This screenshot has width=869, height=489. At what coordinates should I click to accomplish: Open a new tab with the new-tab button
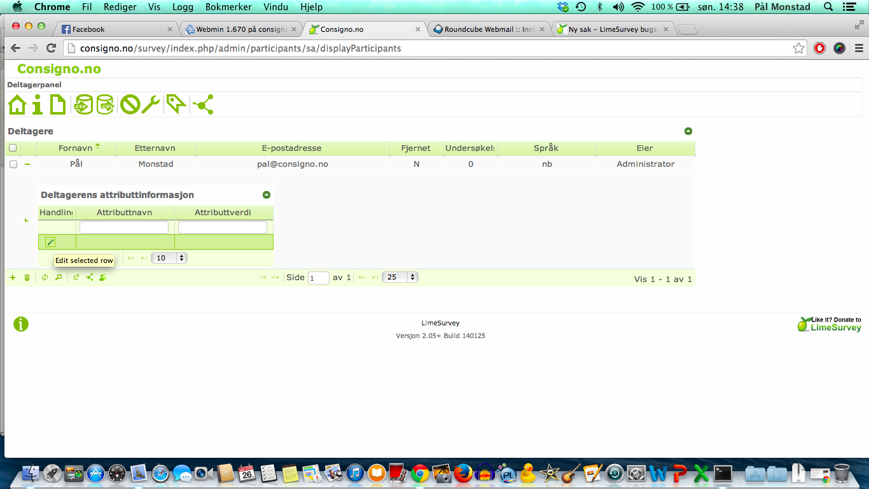coord(688,29)
